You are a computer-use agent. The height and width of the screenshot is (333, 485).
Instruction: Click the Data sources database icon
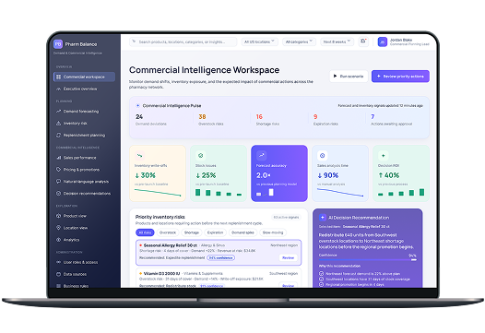[x=58, y=274]
